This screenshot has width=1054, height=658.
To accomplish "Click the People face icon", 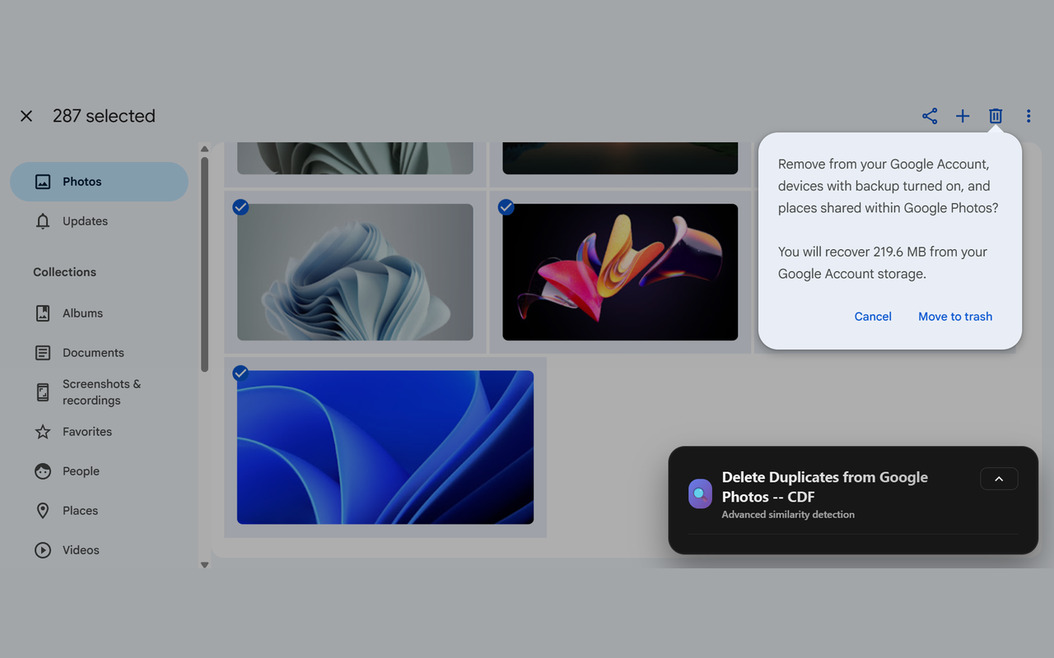I will [x=43, y=471].
